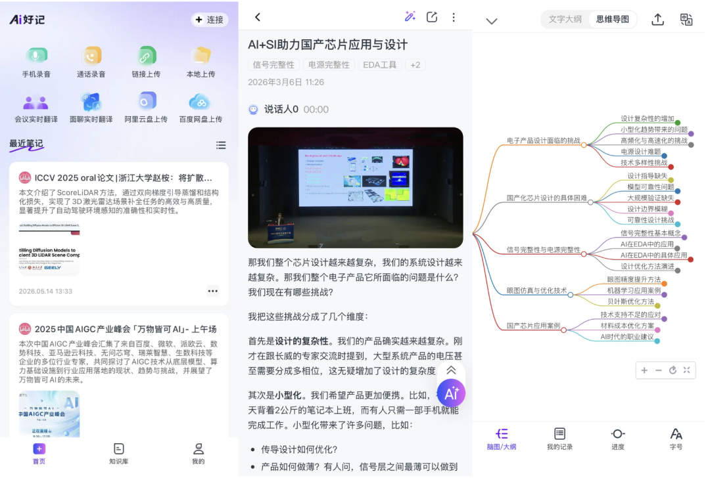
Task: Open the 知识库 bottom tab
Action: point(118,454)
